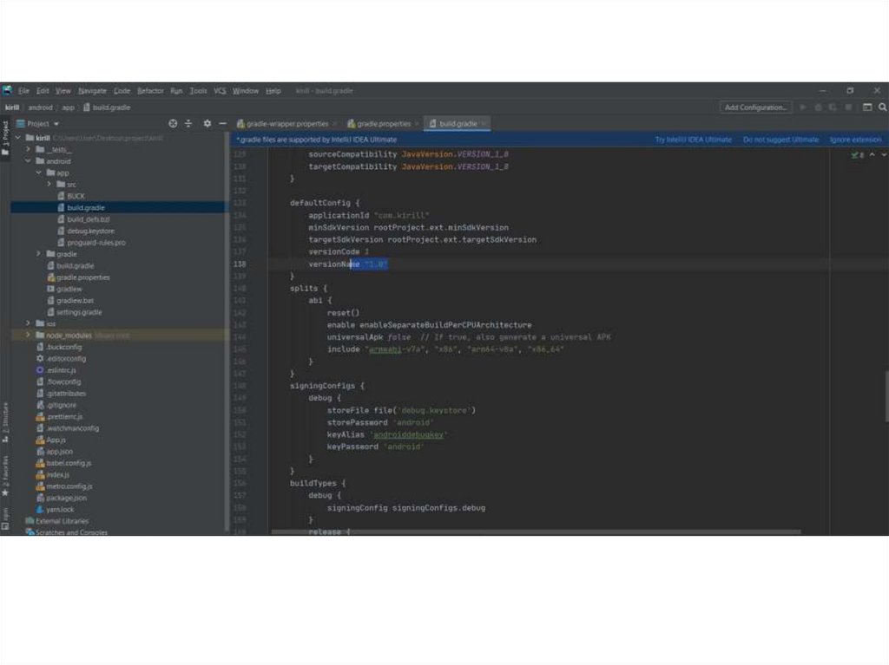Open the Structure tool window stripe button
Screen dimensions: 889x665
point(5,422)
